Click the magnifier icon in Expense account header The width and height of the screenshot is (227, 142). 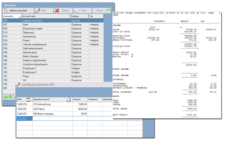click(x=68, y=100)
